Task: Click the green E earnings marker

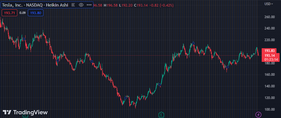Action: (162, 114)
